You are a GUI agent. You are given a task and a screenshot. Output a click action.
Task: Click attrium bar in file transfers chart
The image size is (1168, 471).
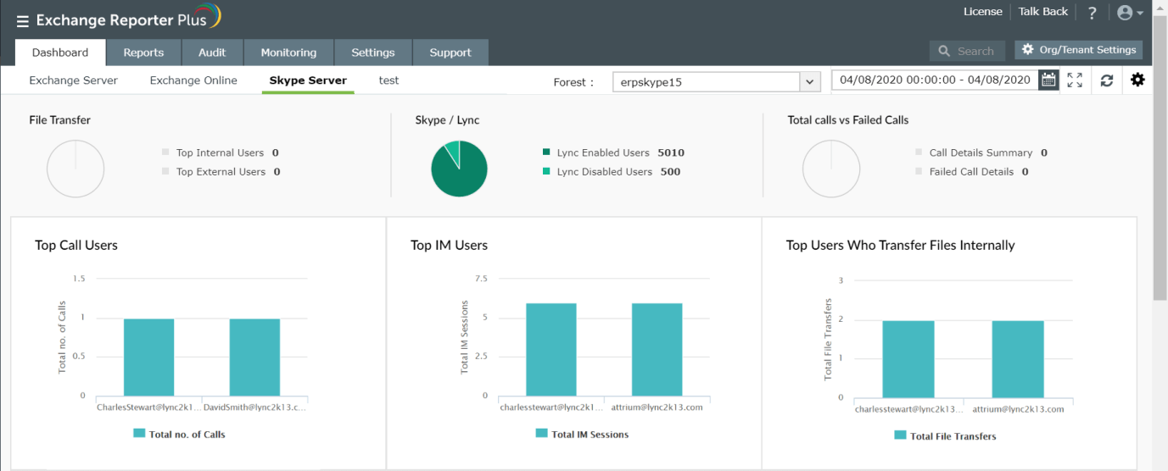[x=1018, y=359]
